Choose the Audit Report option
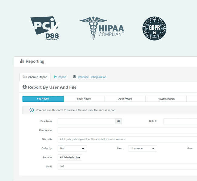Viewport: 197px width, 181px height. coord(125,99)
